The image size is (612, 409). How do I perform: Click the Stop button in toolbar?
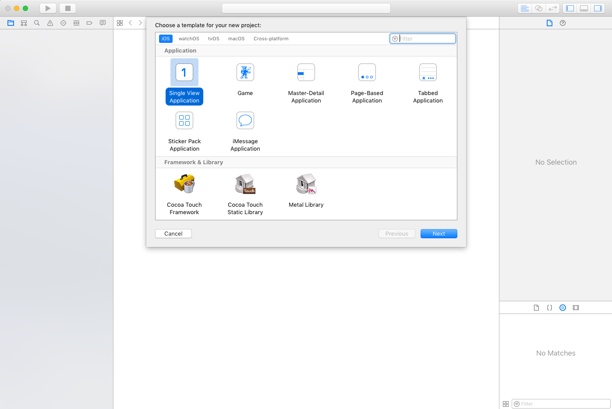click(x=67, y=8)
